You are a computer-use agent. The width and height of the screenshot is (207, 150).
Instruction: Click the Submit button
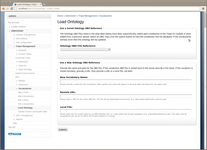pyautogui.click(x=63, y=130)
